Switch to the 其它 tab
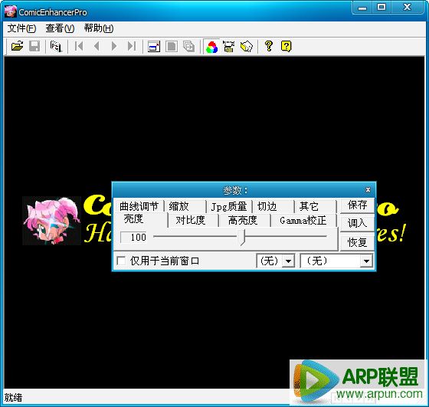 (x=316, y=206)
